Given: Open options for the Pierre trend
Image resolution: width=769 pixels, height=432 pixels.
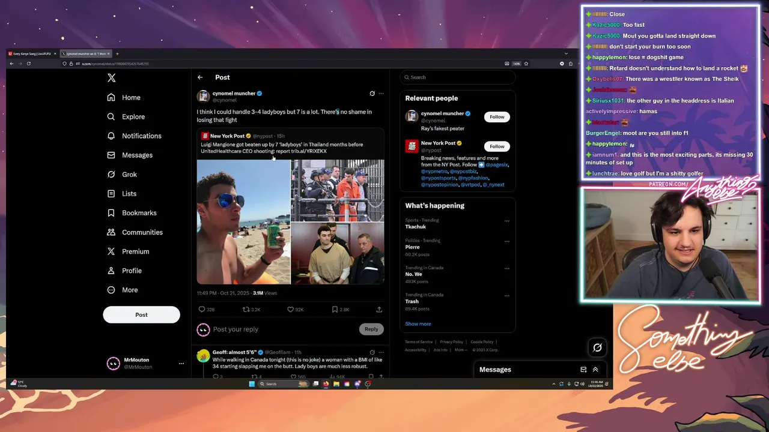Looking at the screenshot, I should (506, 241).
